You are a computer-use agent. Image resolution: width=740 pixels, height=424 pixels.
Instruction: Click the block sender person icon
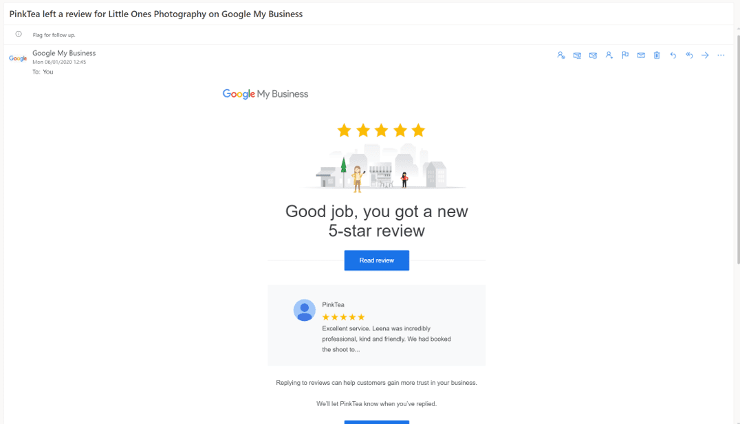[x=561, y=55]
